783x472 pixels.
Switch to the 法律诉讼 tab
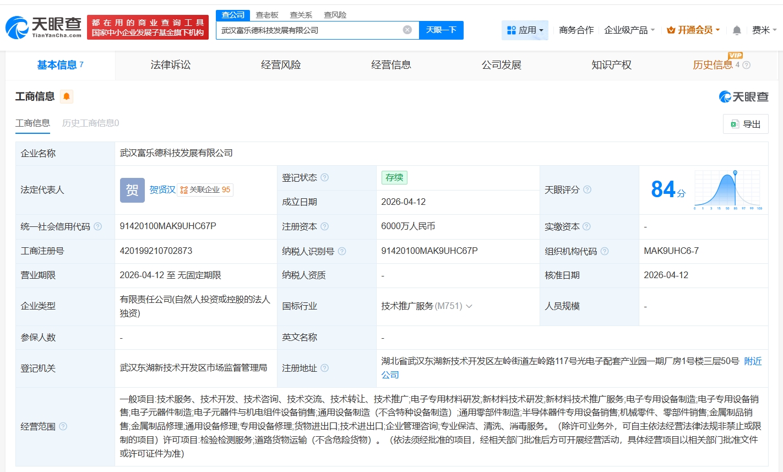(171, 65)
